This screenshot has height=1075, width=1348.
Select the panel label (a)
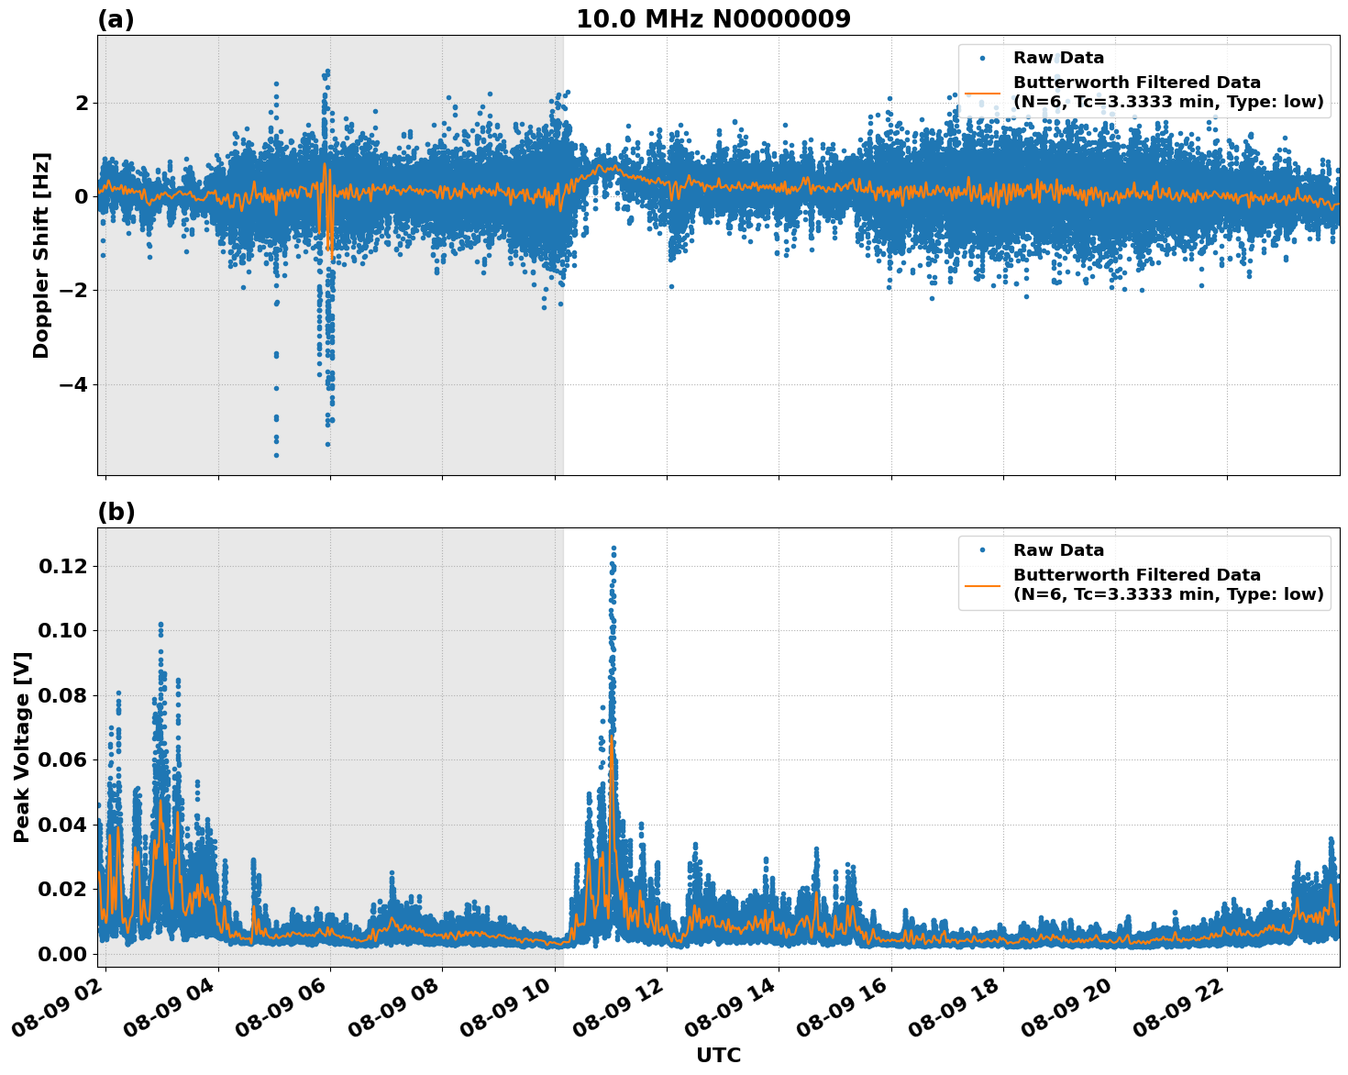117,17
